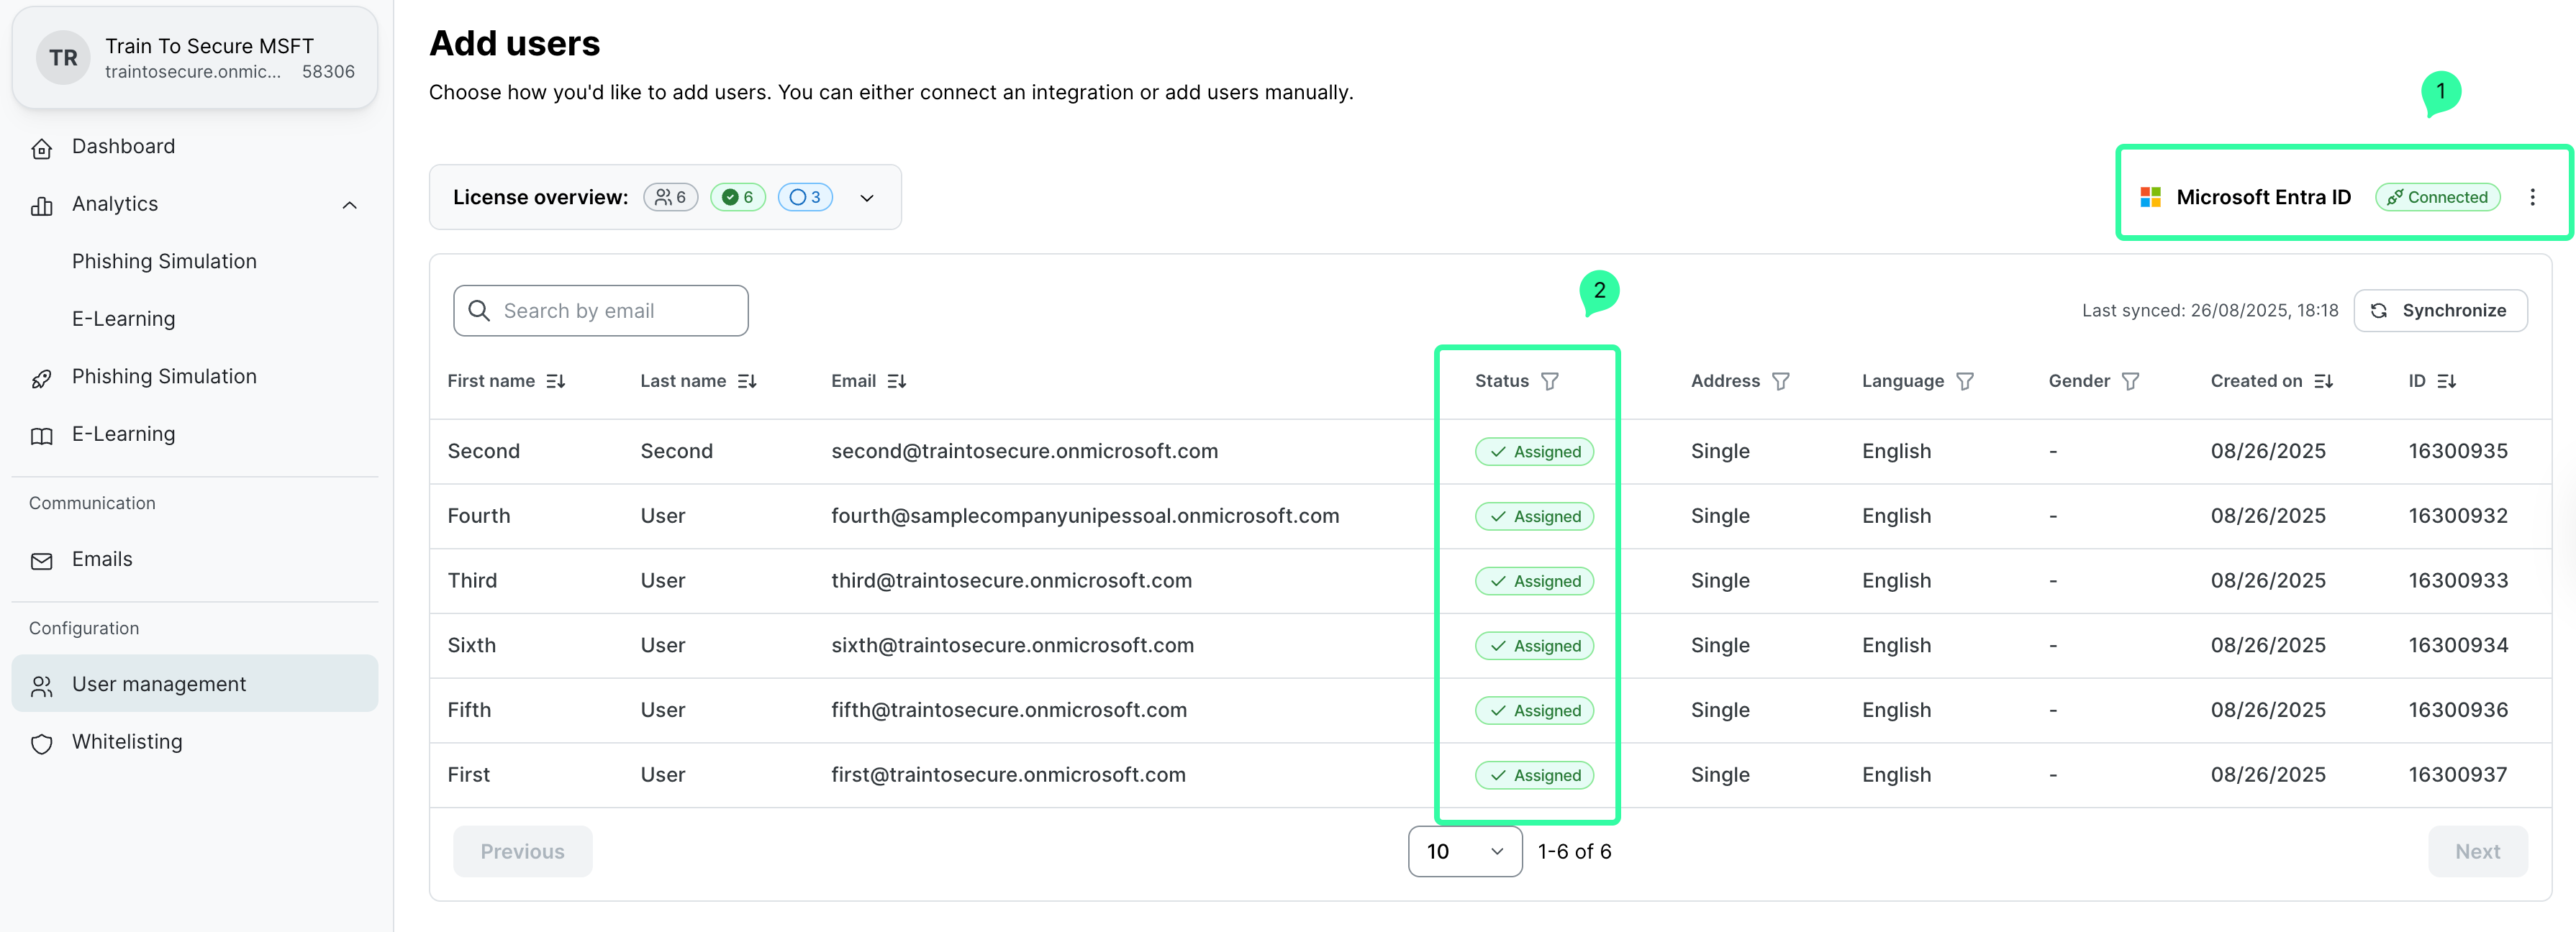Screen dimensions: 2576x932
Task: Go to Whitelisting in sidebar
Action: coord(127,741)
